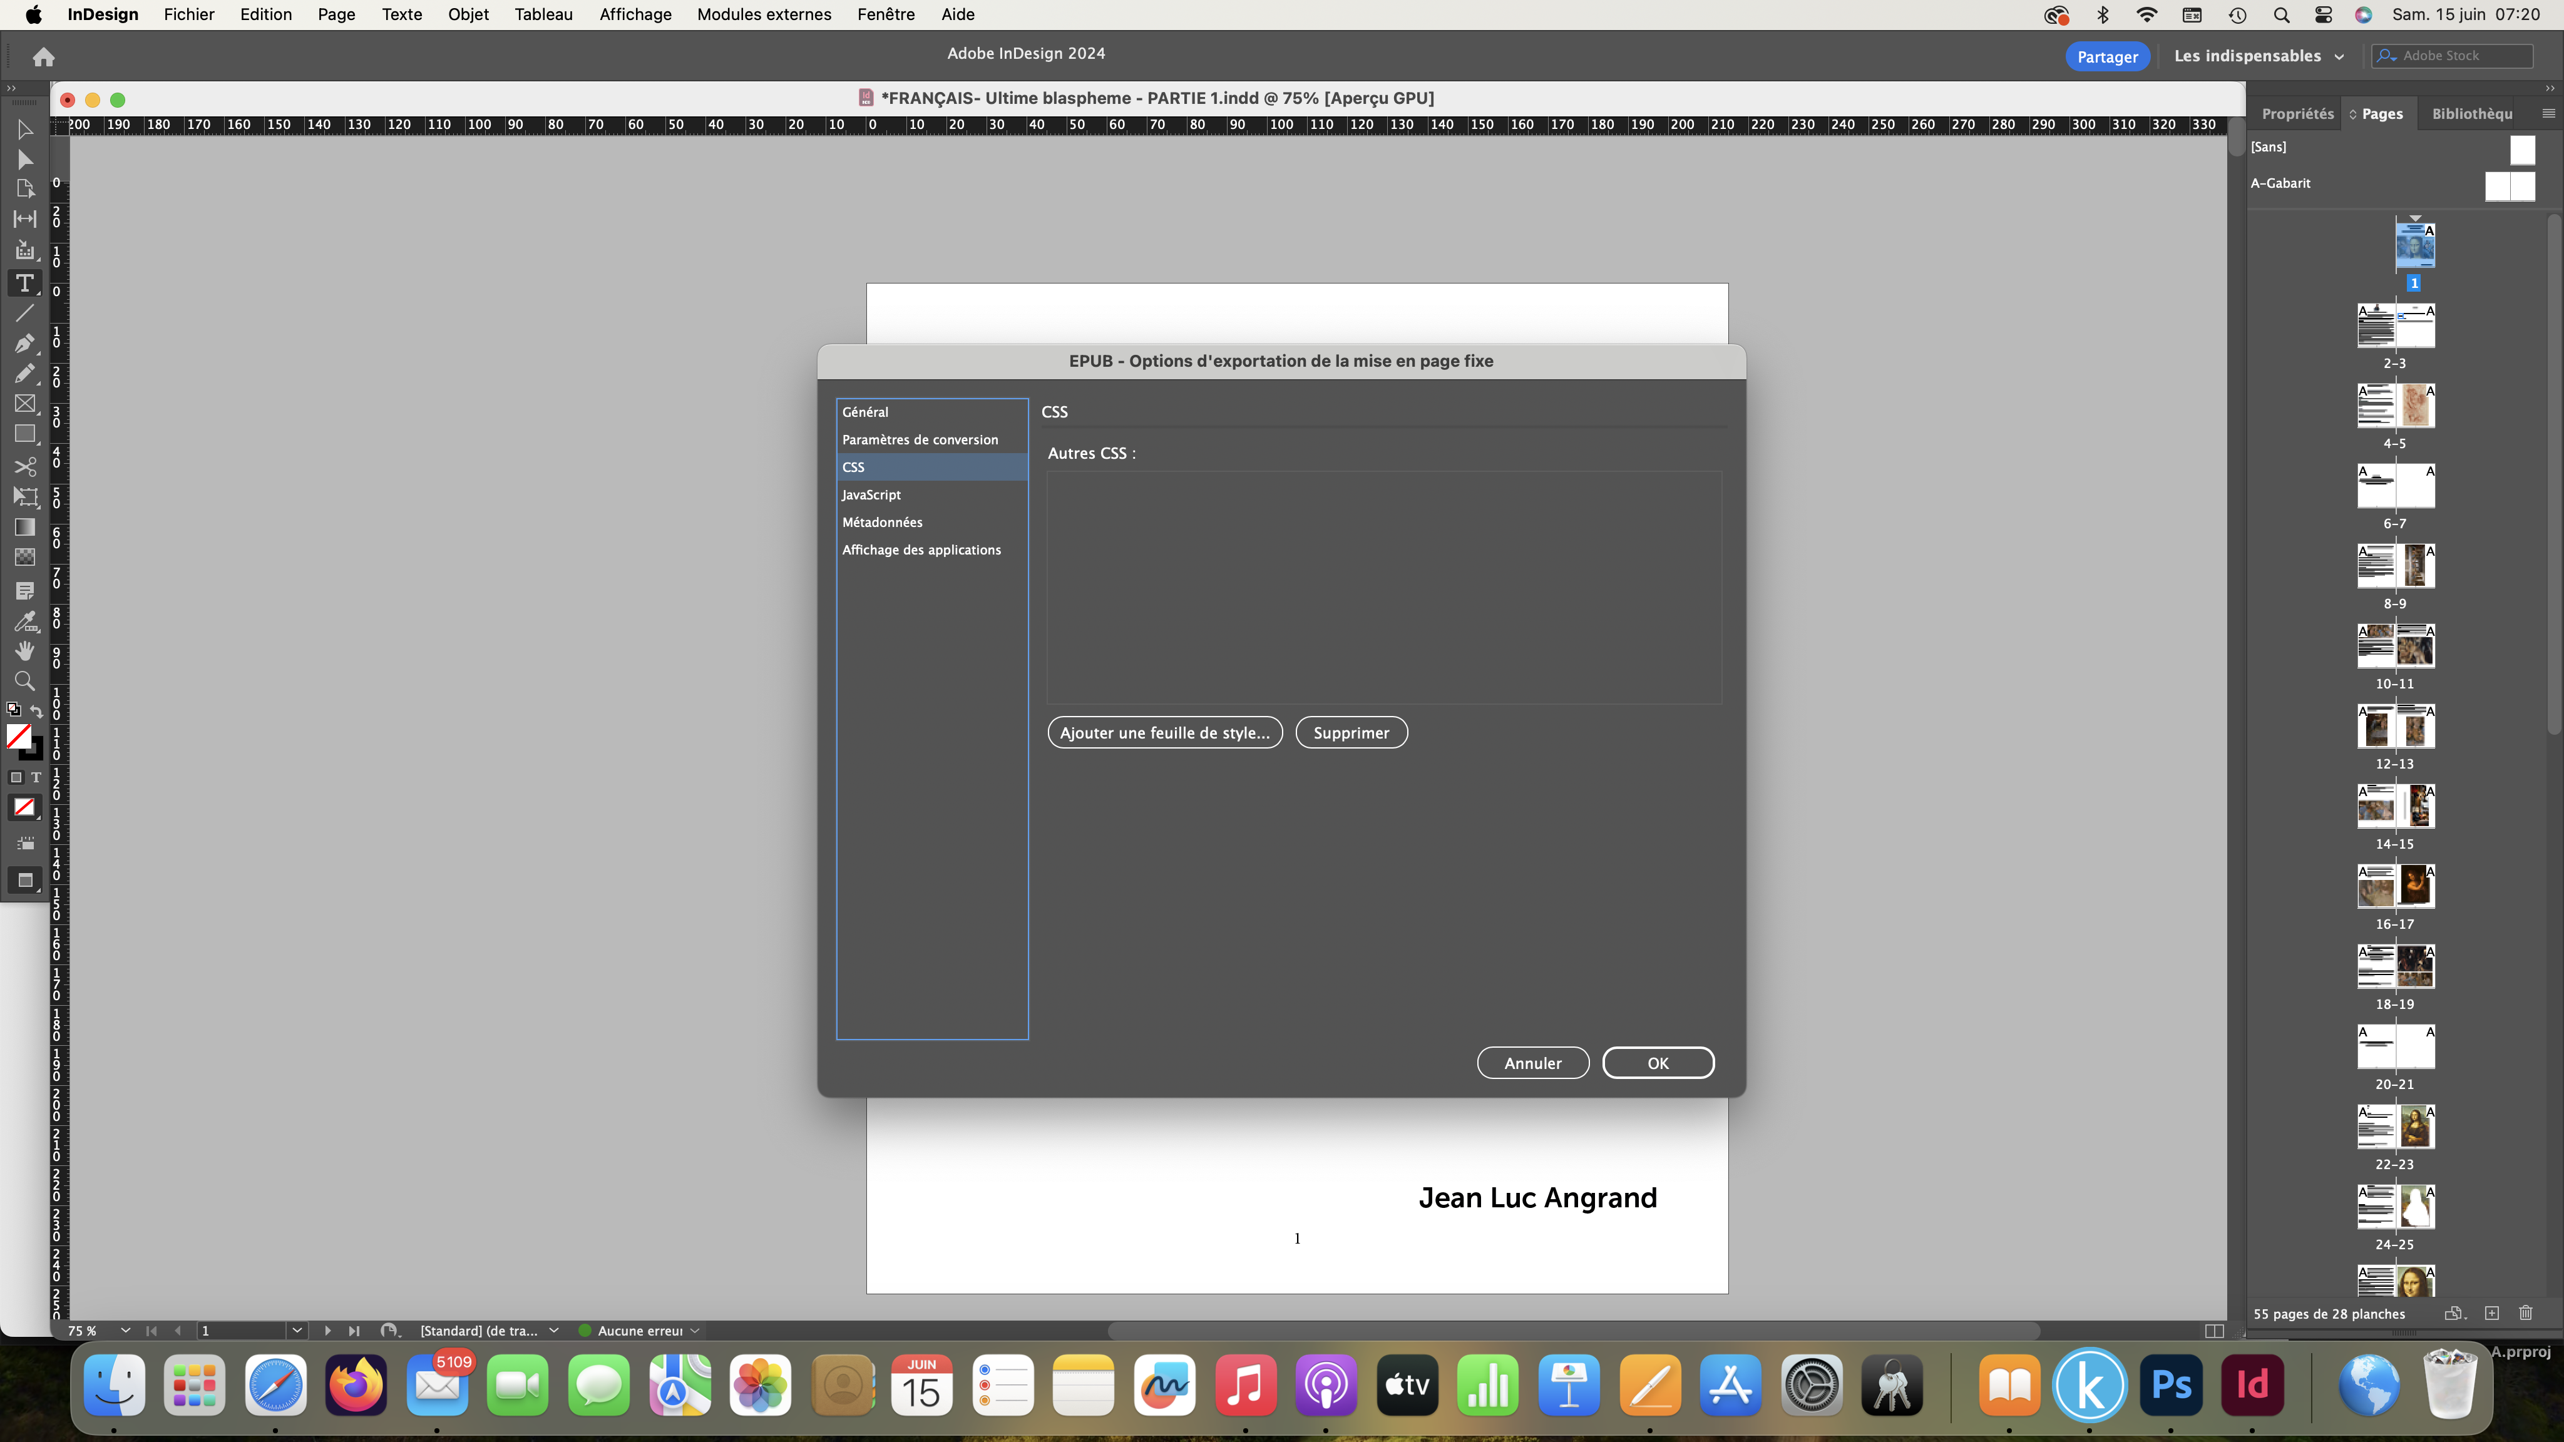Image resolution: width=2564 pixels, height=1442 pixels.
Task: Confirm export by clicking OK
Action: tap(1657, 1062)
